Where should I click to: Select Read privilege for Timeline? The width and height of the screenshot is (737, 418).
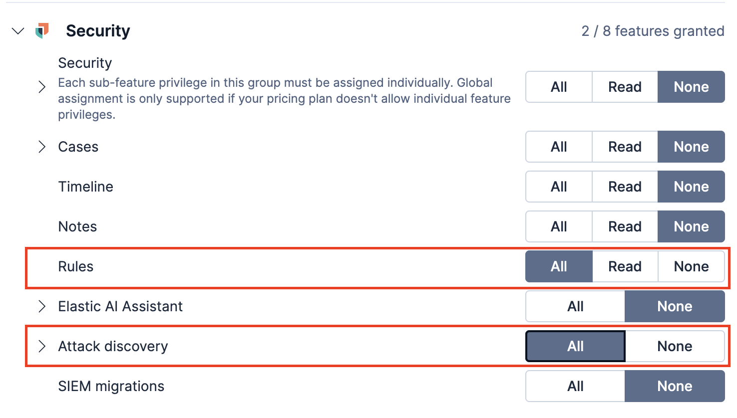click(x=625, y=187)
